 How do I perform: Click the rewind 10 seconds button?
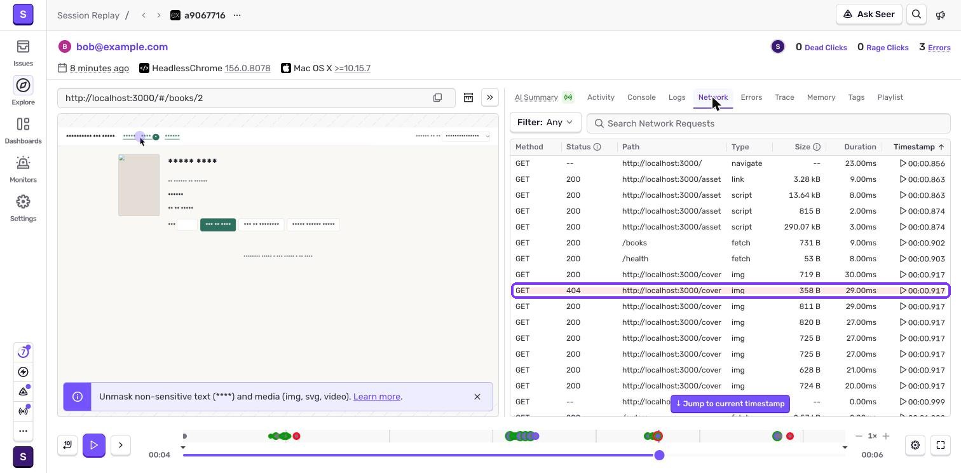pos(67,445)
